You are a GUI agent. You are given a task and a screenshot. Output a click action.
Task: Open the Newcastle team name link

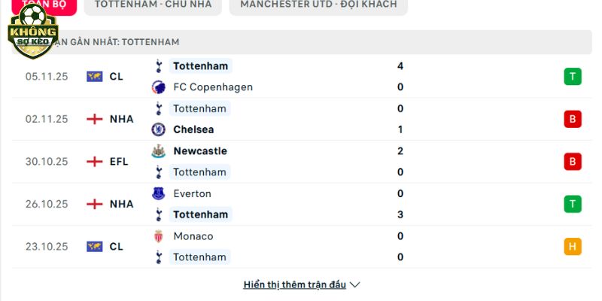pos(199,150)
